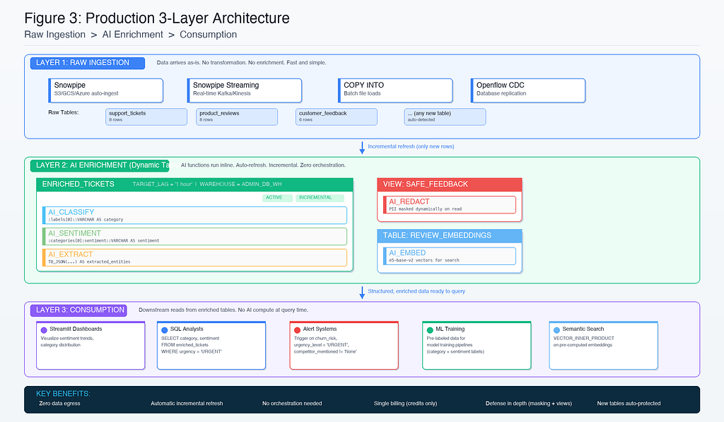Select the LAYER 3: CONSUMPTION label
Screen dimensions: 724x422
point(78,310)
